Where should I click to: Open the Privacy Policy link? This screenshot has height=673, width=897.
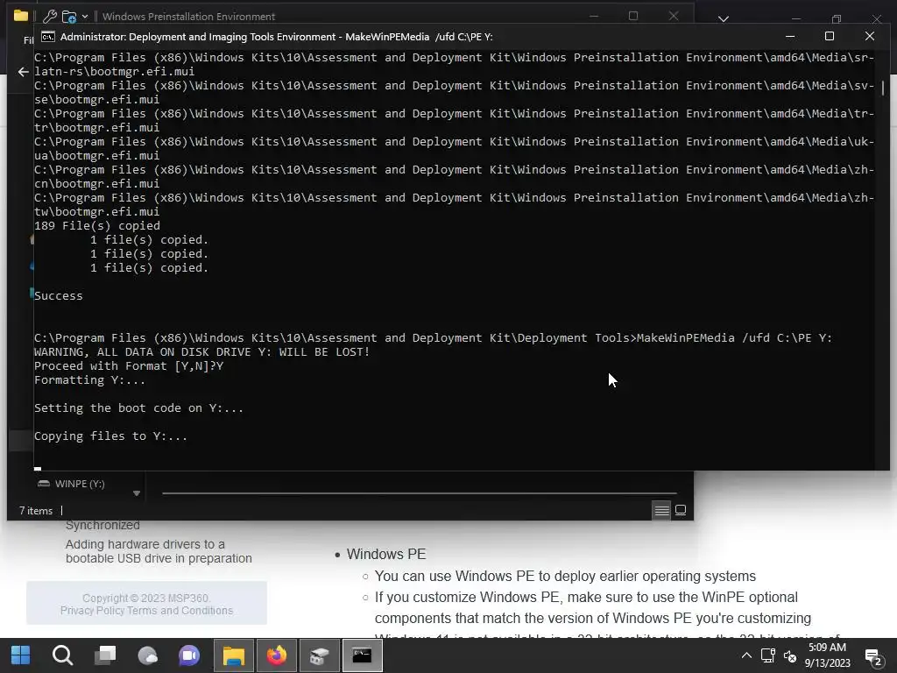pos(93,611)
